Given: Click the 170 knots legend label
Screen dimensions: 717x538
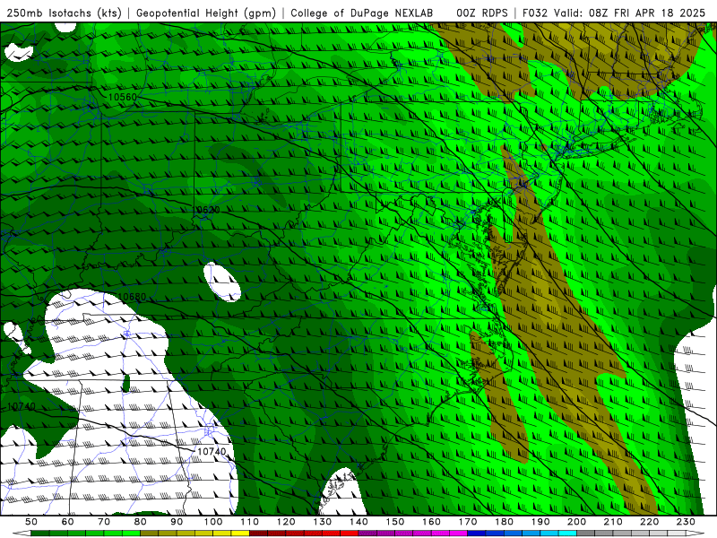Looking at the screenshot, I should [468, 522].
